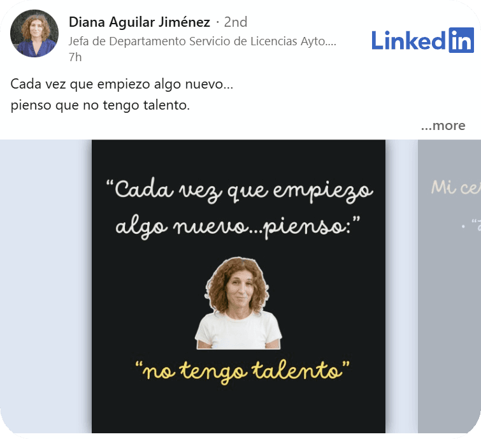Screen dimensions: 481x439
Task: Click the partial "Mi ce" heading on next slide
Action: point(456,187)
